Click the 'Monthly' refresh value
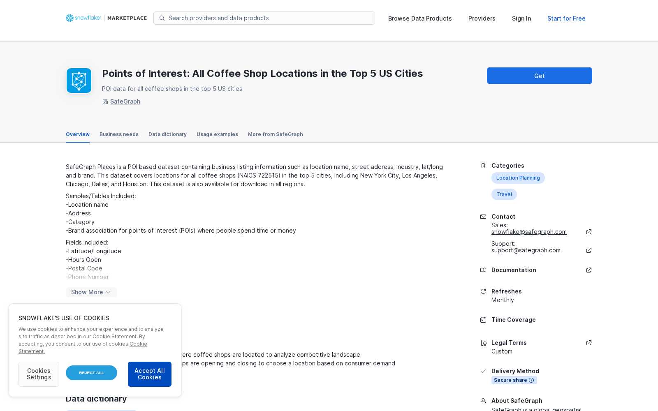The height and width of the screenshot is (411, 658). click(503, 300)
